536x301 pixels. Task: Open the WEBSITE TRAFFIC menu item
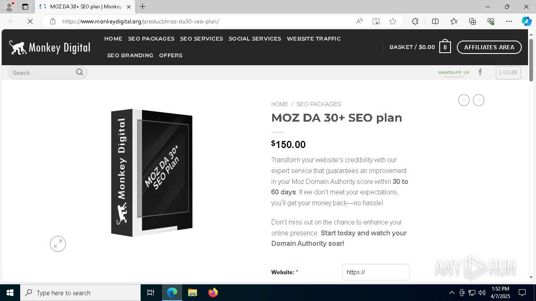(x=314, y=38)
